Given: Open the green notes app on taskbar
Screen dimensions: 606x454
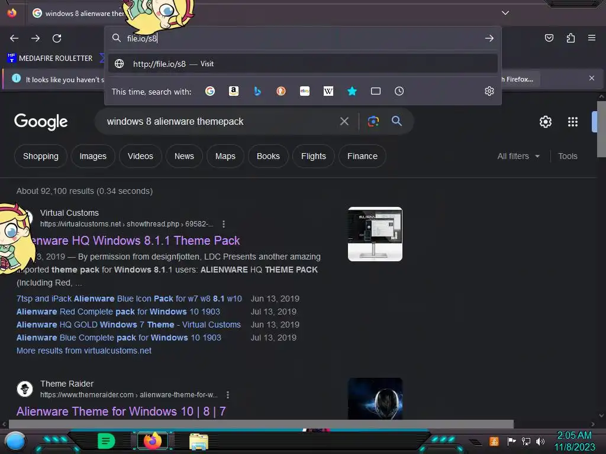Looking at the screenshot, I should 106,441.
